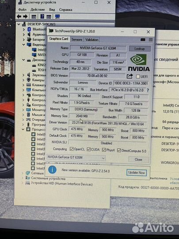Viewport: 179px width, 239px height.
Task: Open the Действие menu
Action: 38,10
